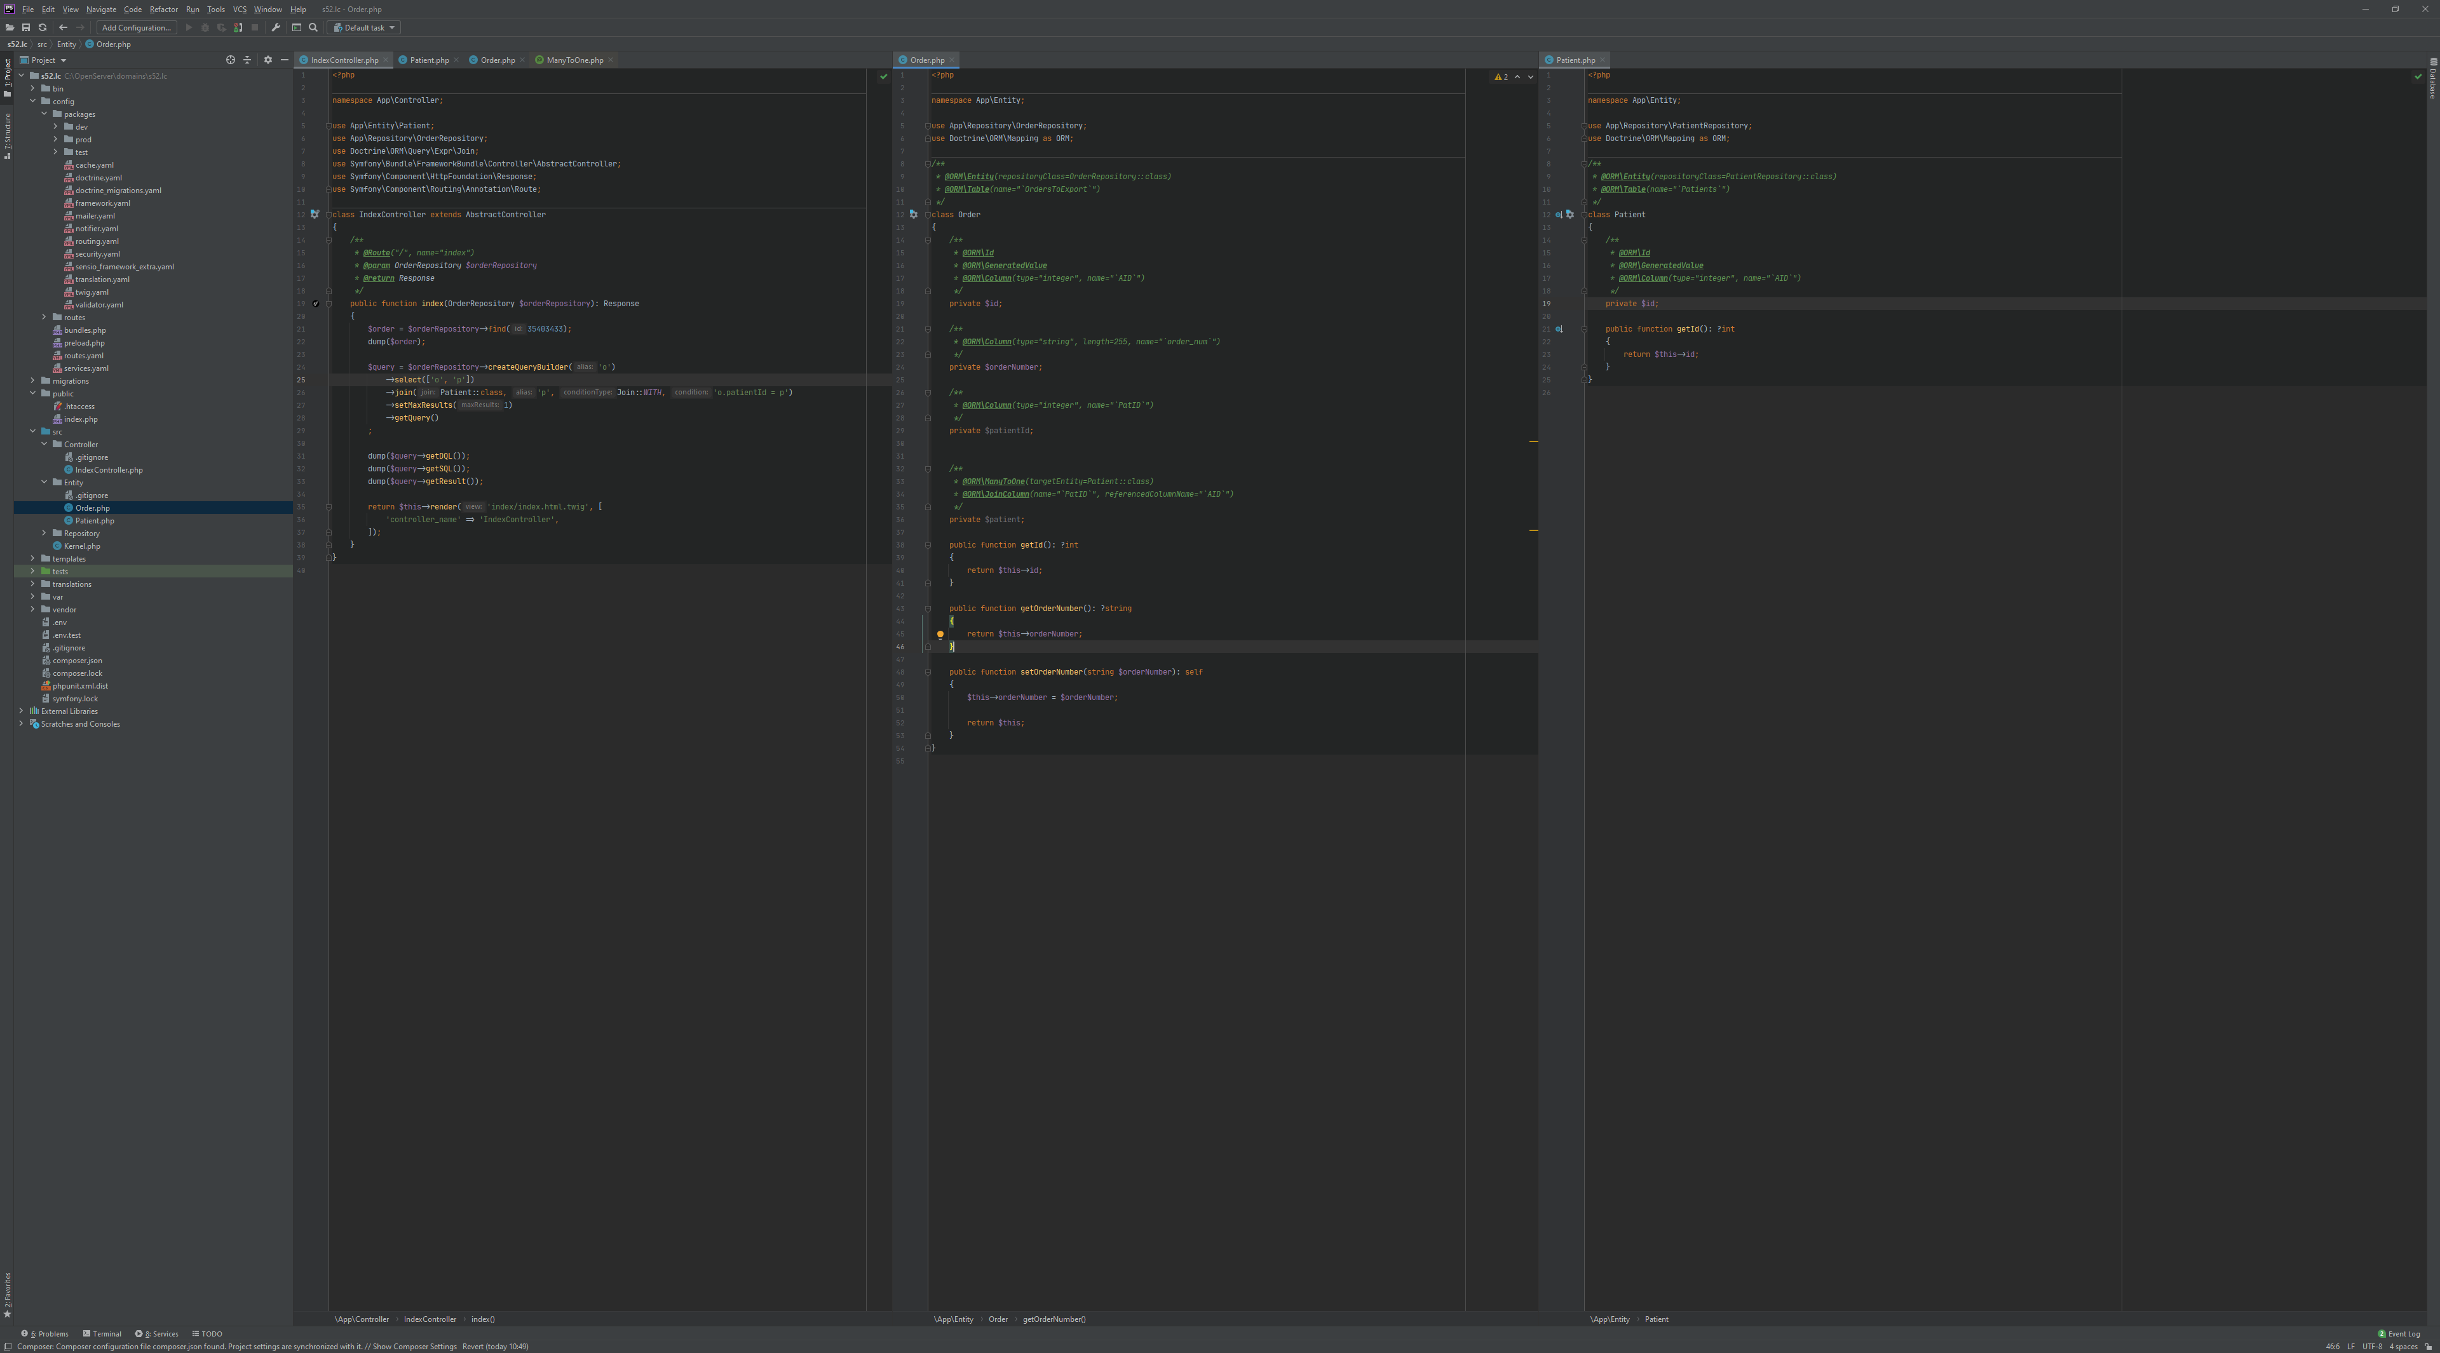Viewport: 2440px width, 1353px height.
Task: Switch to ManyToOne.php tab
Action: click(574, 60)
